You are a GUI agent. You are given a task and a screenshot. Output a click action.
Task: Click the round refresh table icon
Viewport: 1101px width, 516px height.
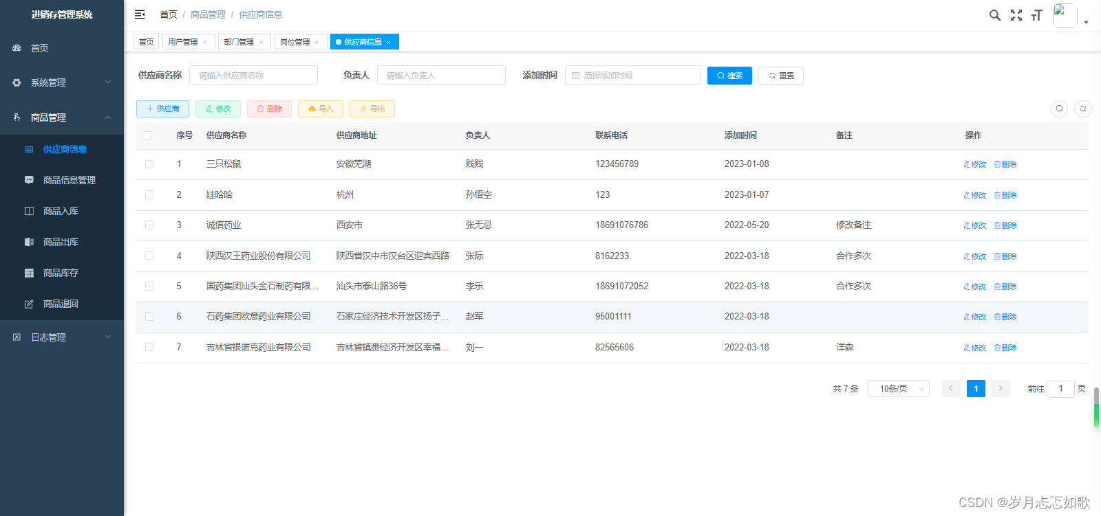[1083, 109]
